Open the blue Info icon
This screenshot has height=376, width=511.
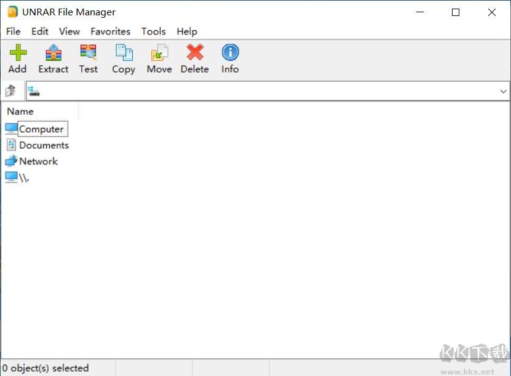pos(230,52)
